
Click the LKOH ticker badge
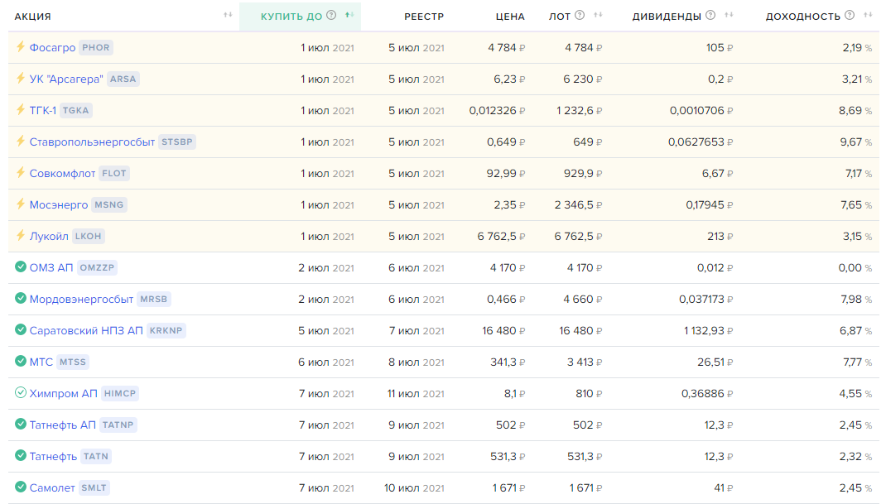[x=88, y=236]
